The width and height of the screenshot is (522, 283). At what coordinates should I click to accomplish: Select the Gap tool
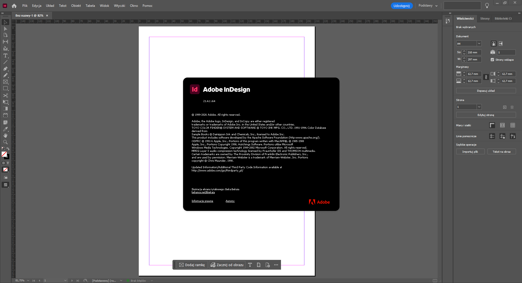coord(5,42)
